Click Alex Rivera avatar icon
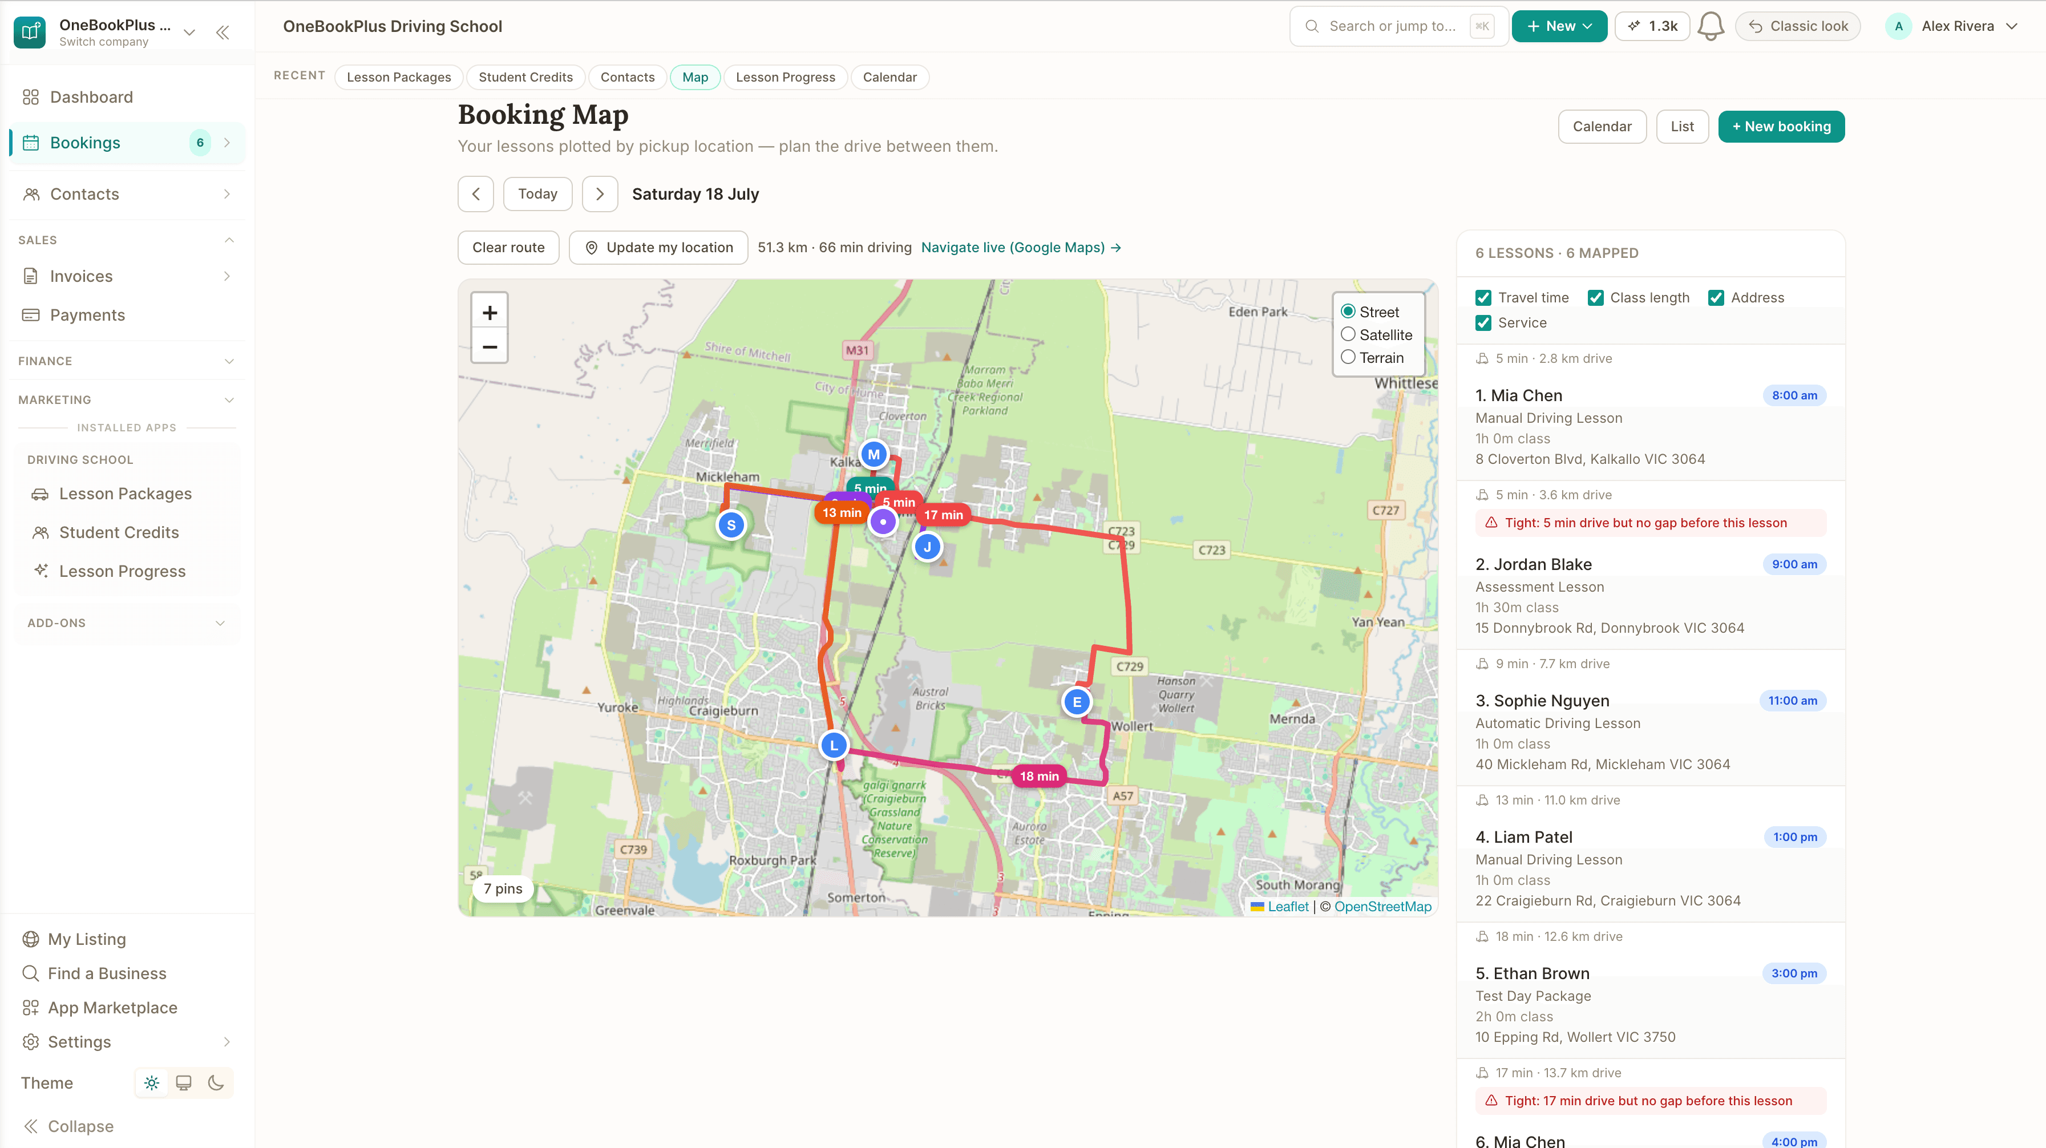 pyautogui.click(x=1898, y=26)
